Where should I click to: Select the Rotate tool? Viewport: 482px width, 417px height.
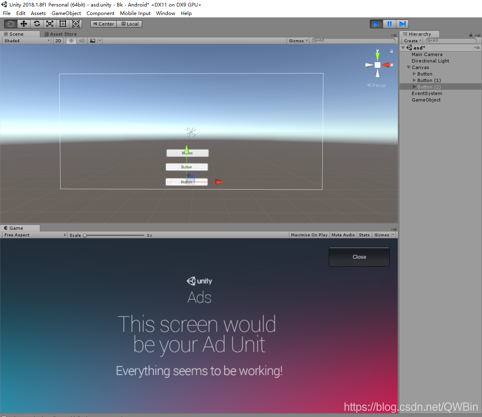tap(36, 24)
